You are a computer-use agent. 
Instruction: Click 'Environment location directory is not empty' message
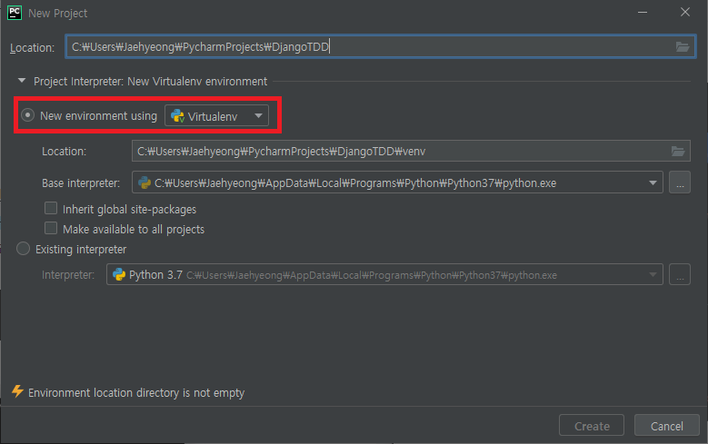pos(136,393)
